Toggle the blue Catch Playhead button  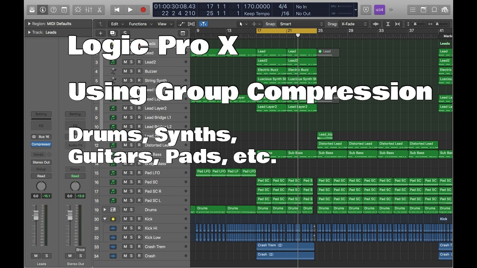[x=203, y=24]
